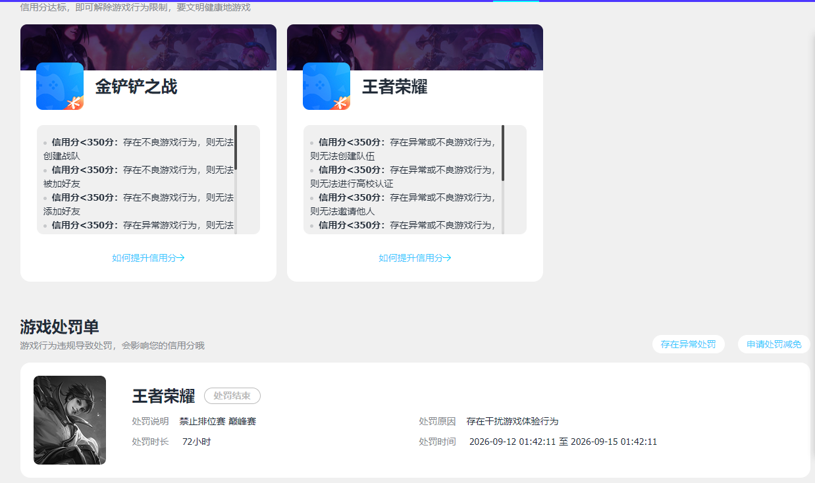Click rule text 则无法被加好友

point(138,176)
